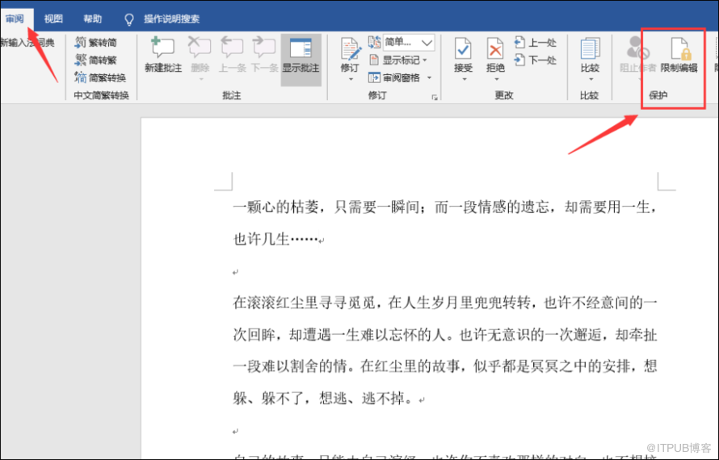Select the 审阅 ribbon tab
This screenshot has width=719, height=460.
pyautogui.click(x=15, y=19)
